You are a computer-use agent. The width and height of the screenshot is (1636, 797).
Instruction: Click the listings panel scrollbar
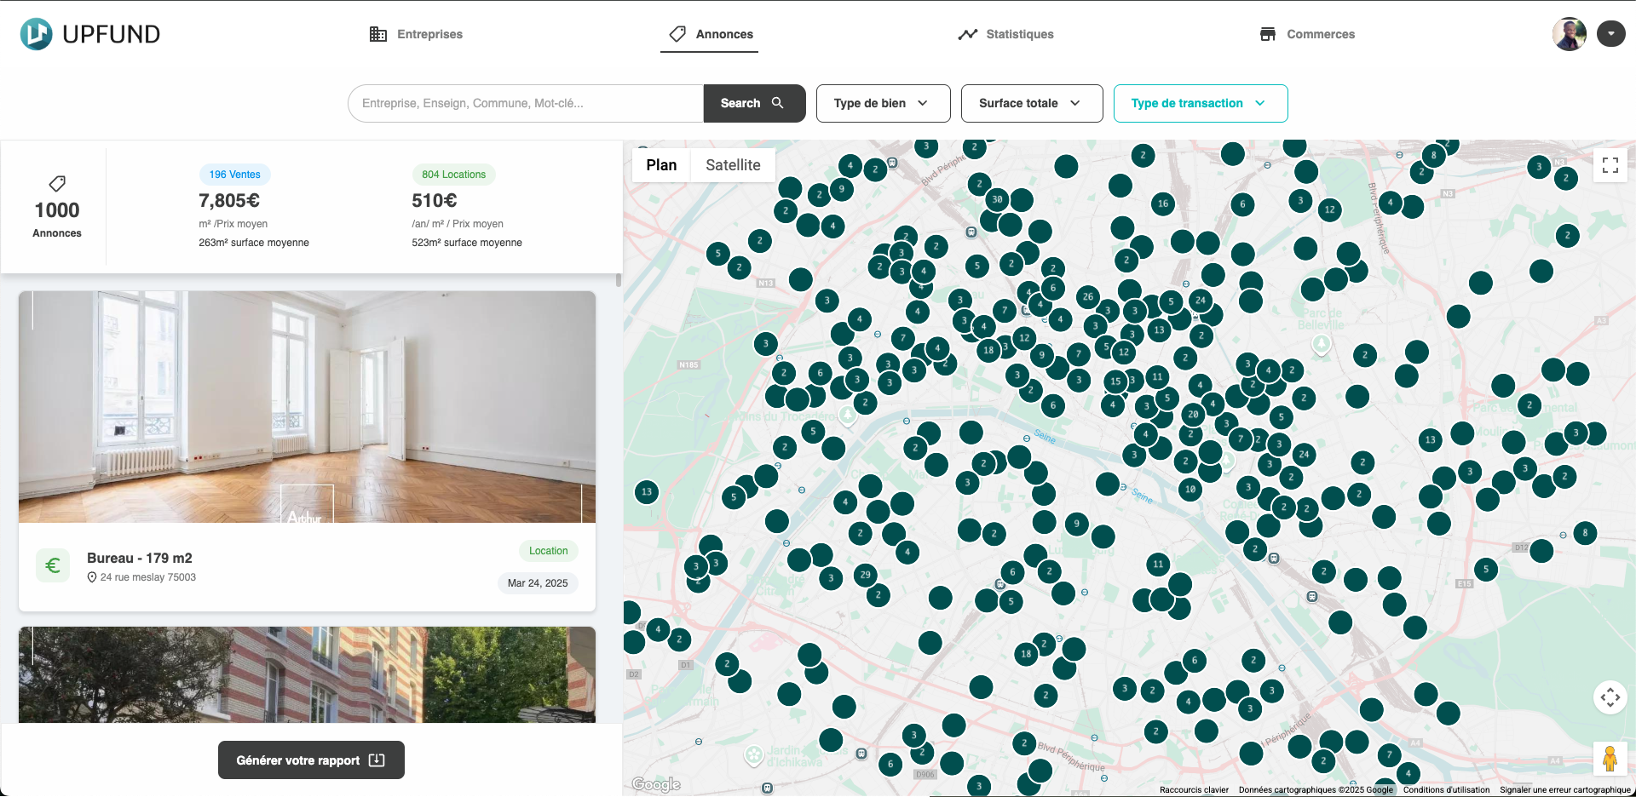tap(619, 280)
